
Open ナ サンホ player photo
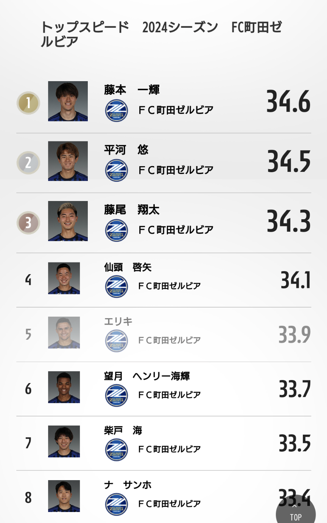pos(64,496)
